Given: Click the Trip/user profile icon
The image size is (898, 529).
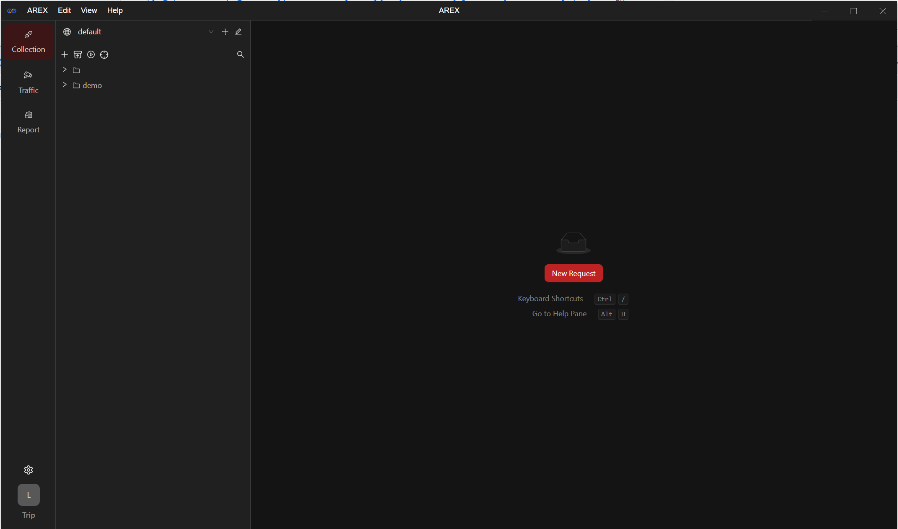Looking at the screenshot, I should click(29, 495).
